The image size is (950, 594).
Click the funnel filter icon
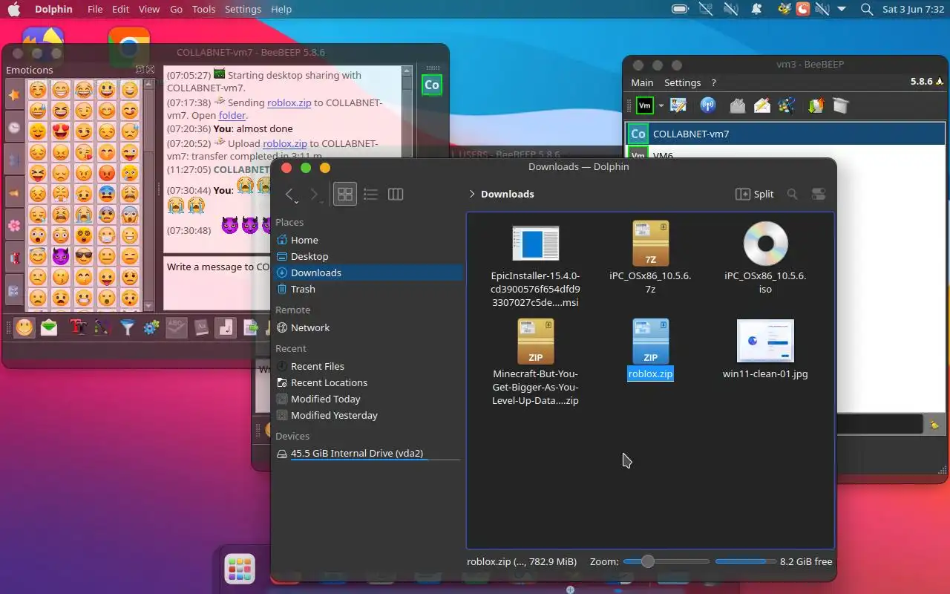[128, 327]
